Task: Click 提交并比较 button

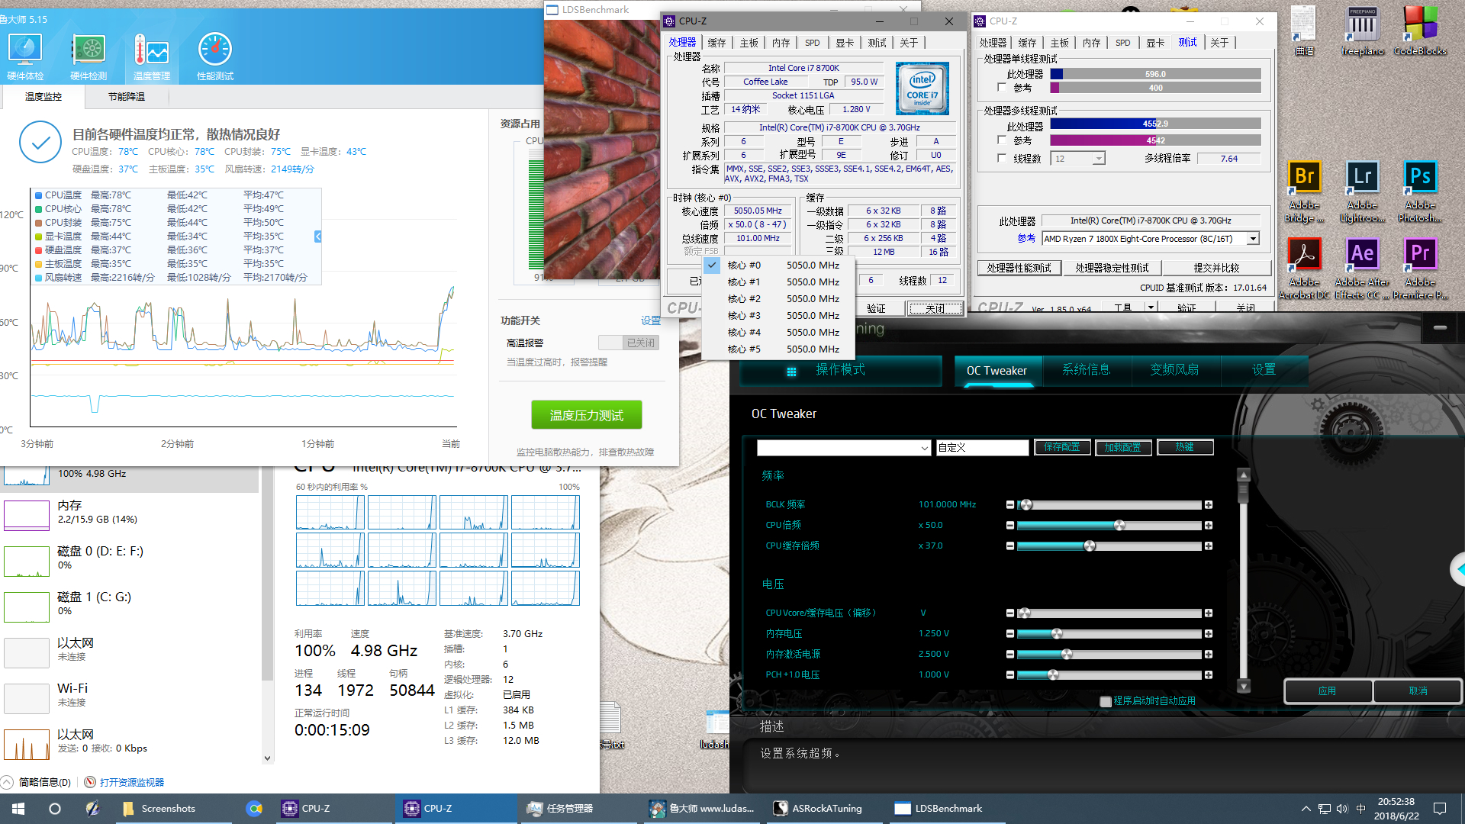Action: [x=1217, y=268]
